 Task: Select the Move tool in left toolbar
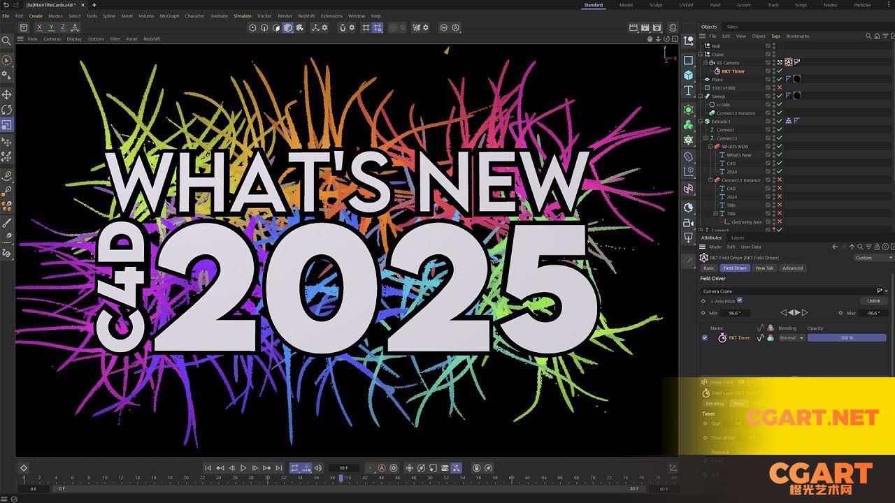7,94
